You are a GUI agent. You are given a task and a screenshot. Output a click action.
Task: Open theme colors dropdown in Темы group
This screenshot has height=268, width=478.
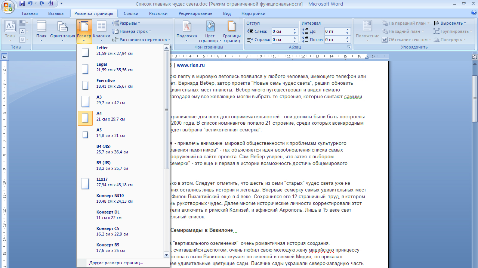23,23
